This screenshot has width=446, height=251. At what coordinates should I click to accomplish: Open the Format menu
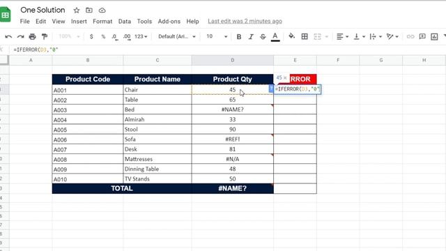[x=102, y=22]
